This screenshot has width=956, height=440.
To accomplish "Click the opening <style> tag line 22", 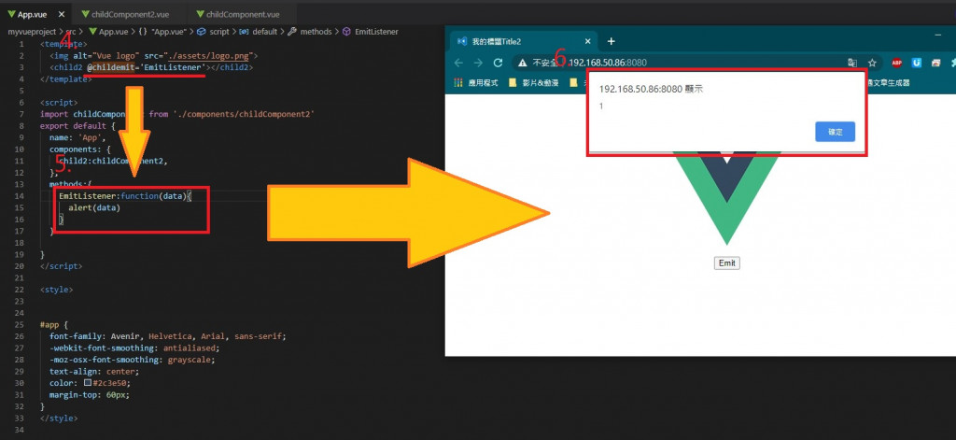I will click(x=57, y=290).
